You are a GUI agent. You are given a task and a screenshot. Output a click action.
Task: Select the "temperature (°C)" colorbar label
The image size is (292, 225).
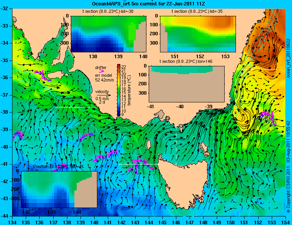pos(129,90)
